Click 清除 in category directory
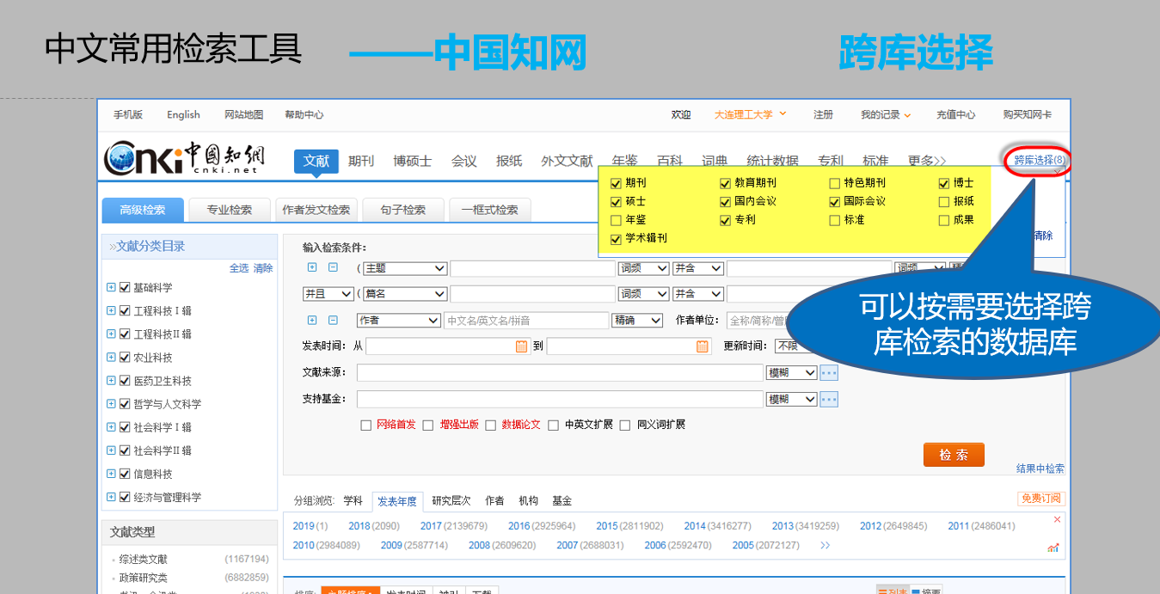This screenshot has height=594, width=1160. point(263,268)
